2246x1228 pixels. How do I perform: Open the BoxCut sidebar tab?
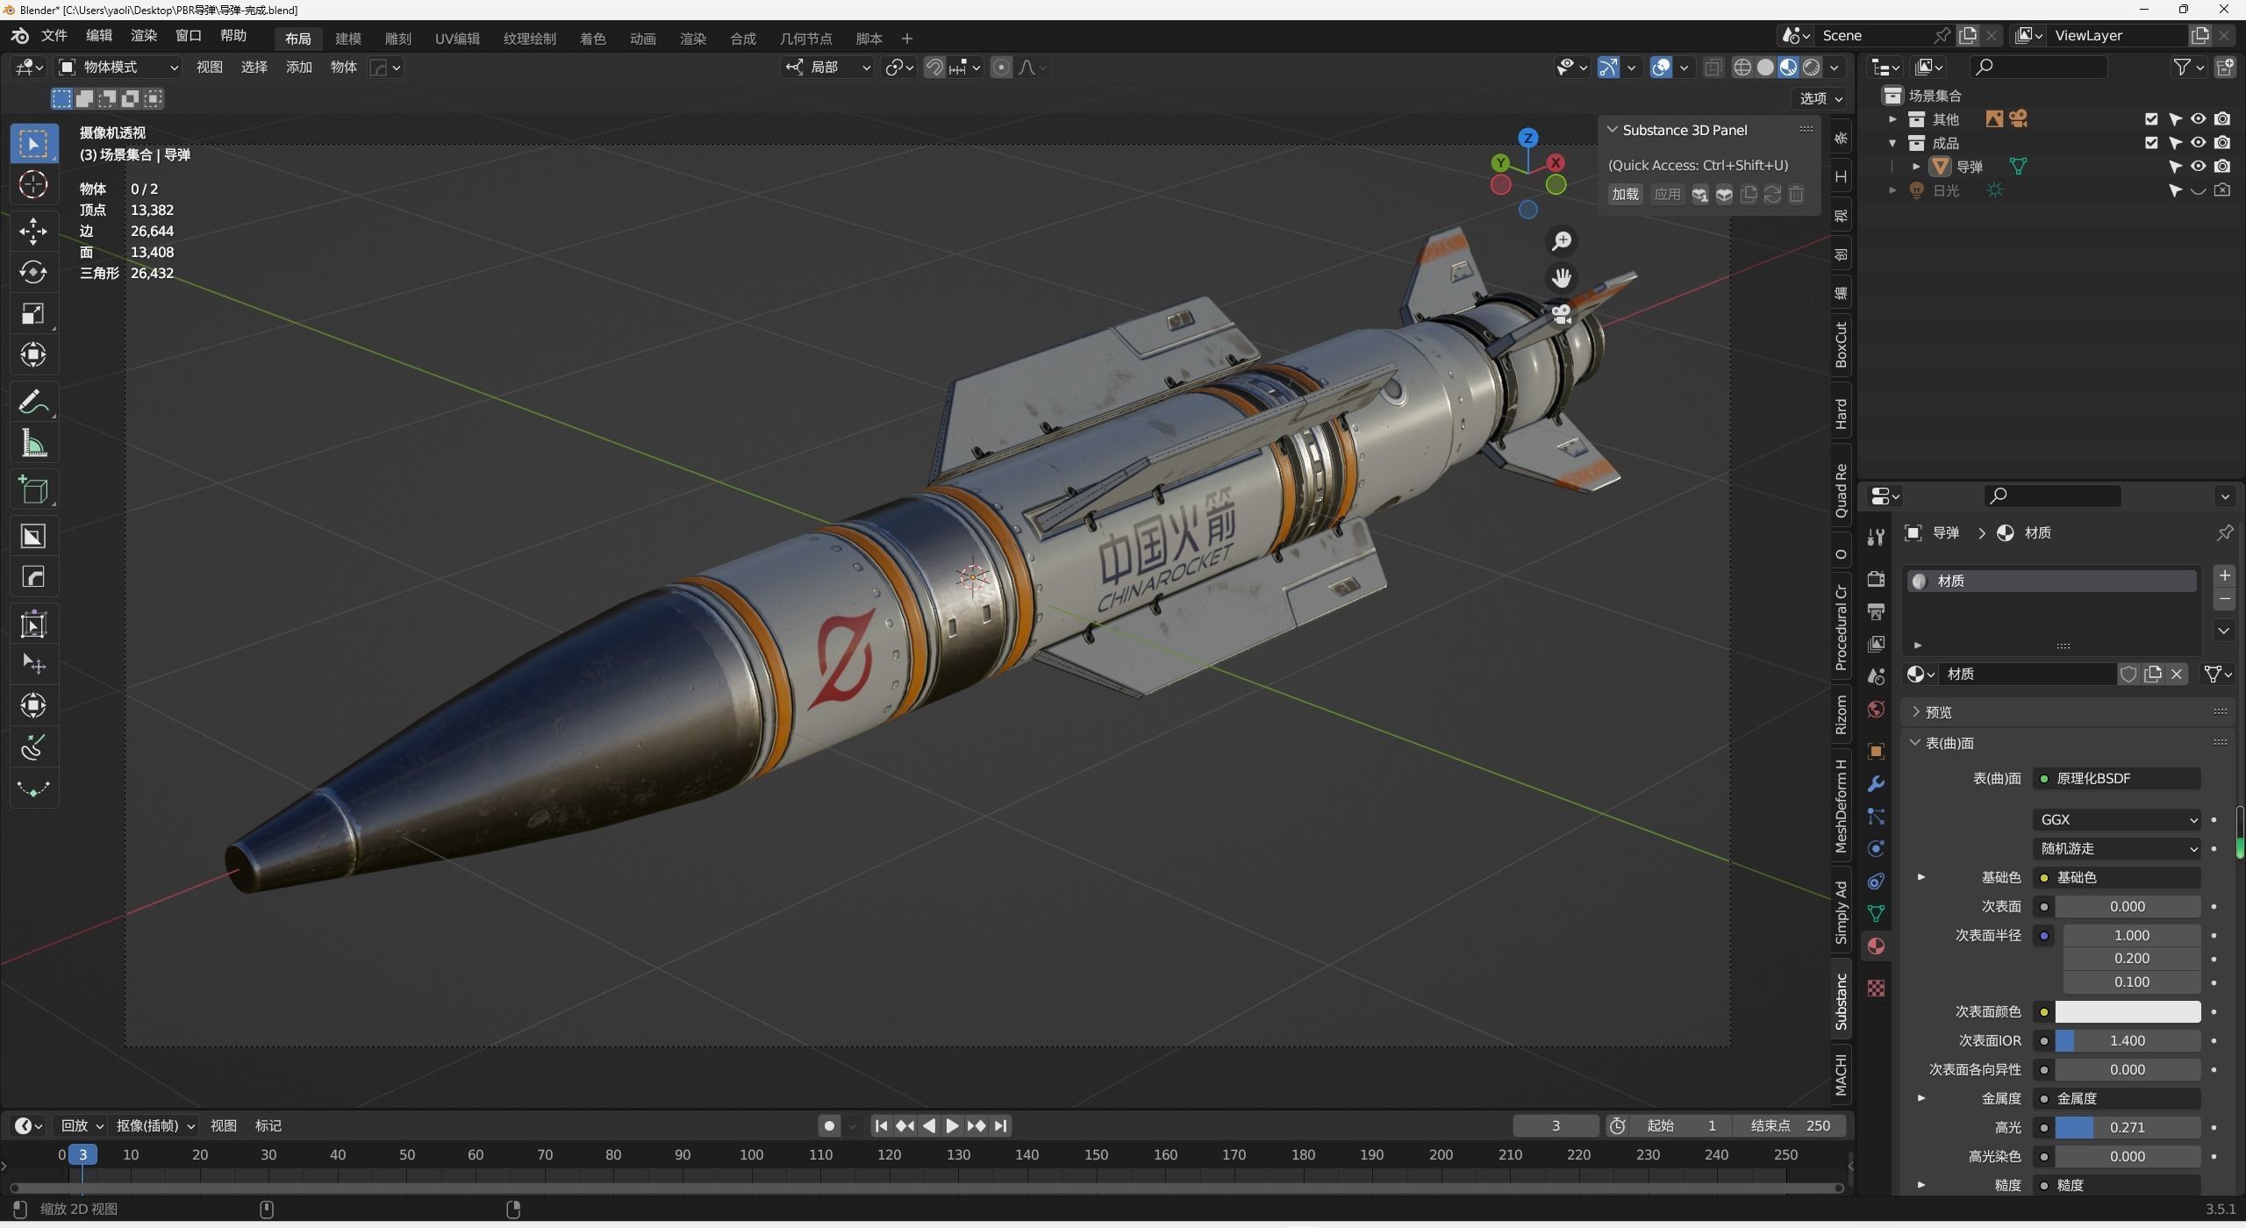[x=1842, y=345]
